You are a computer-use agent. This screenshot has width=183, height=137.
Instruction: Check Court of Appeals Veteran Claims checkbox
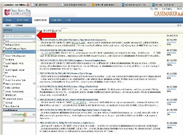(x=4, y=70)
